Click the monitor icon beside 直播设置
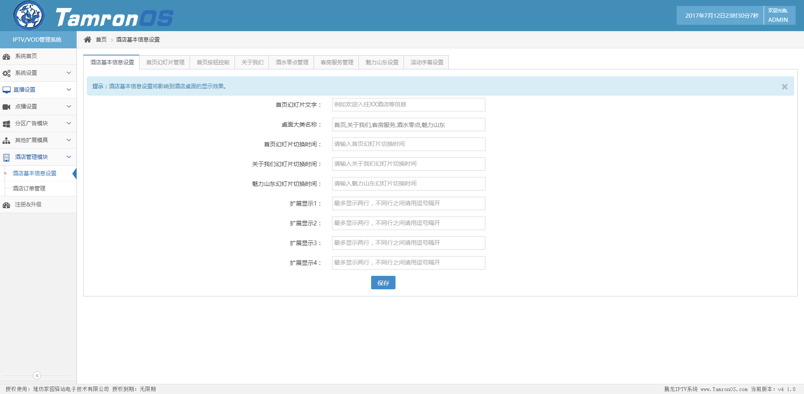Image resolution: width=804 pixels, height=394 pixels. [x=6, y=90]
